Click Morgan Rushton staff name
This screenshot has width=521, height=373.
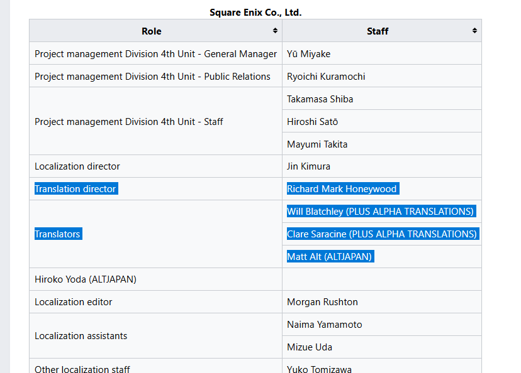pyautogui.click(x=322, y=301)
